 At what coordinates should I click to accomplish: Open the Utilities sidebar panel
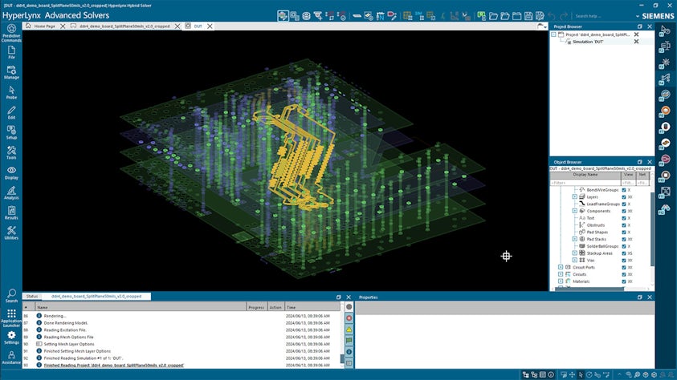11,232
